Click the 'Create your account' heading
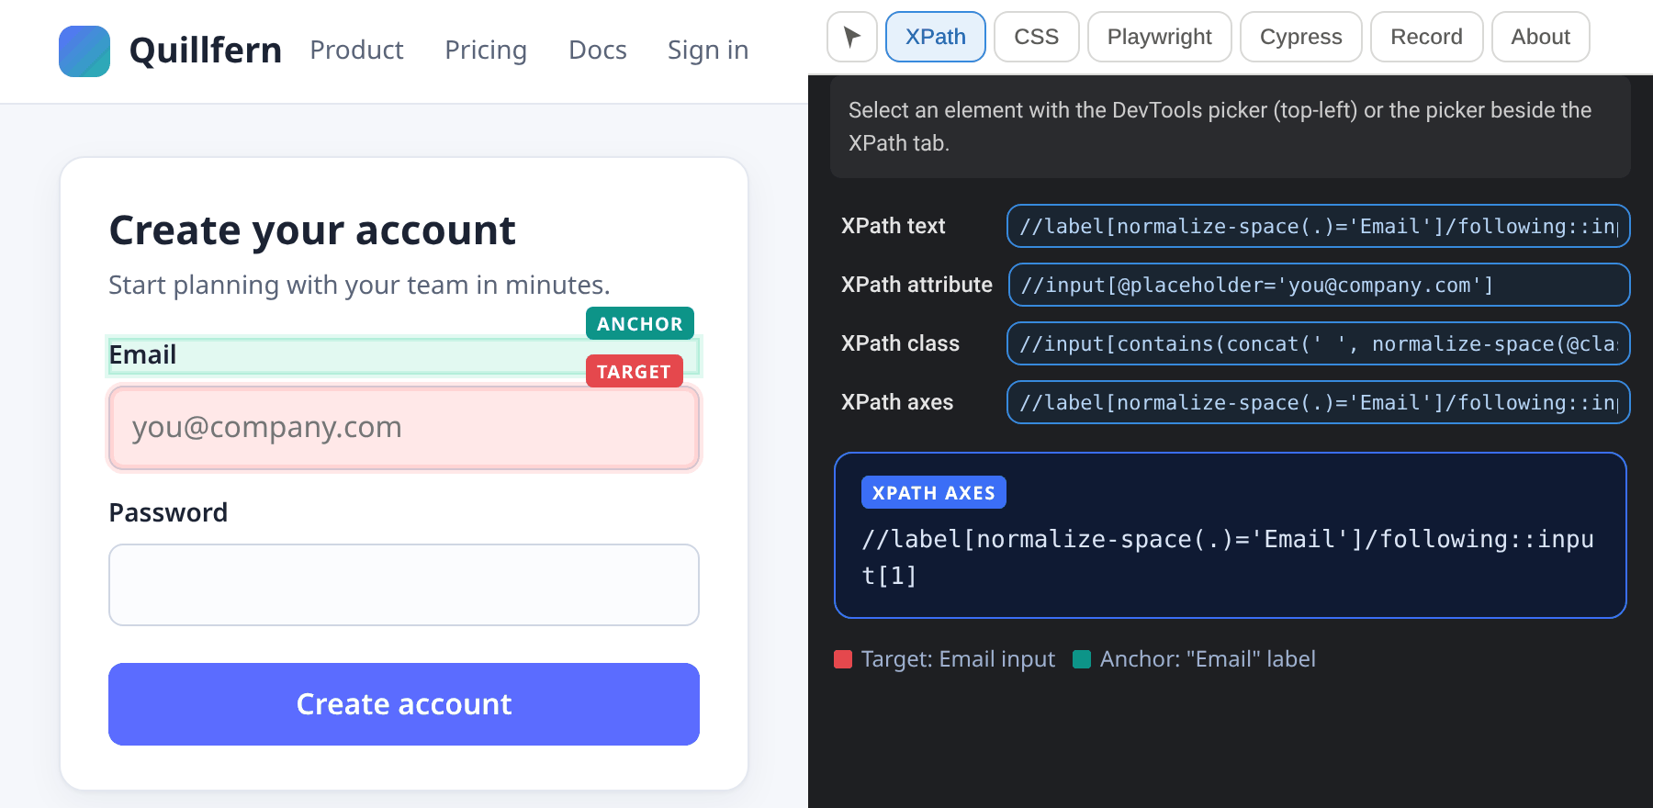The image size is (1653, 808). [312, 230]
